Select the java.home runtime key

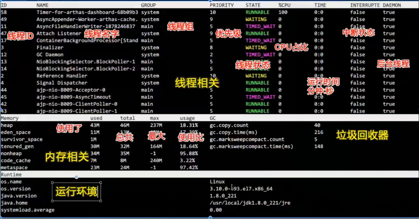pyautogui.click(x=14, y=203)
